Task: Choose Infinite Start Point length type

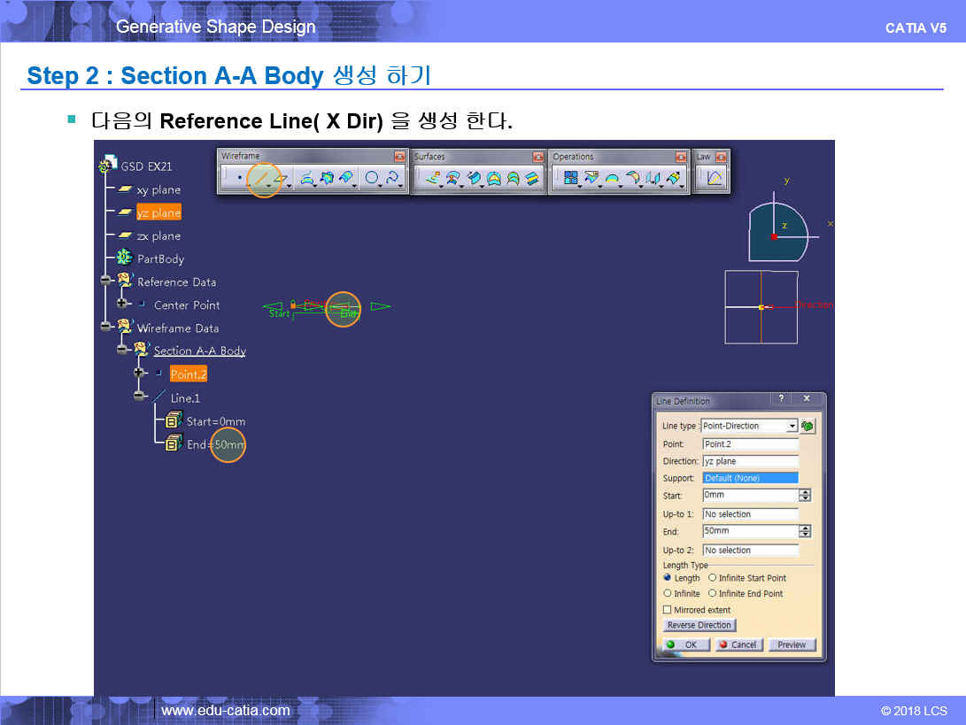Action: [x=713, y=578]
